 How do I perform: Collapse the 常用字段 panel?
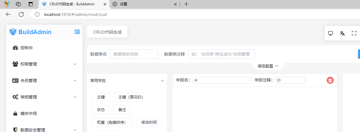[162, 81]
